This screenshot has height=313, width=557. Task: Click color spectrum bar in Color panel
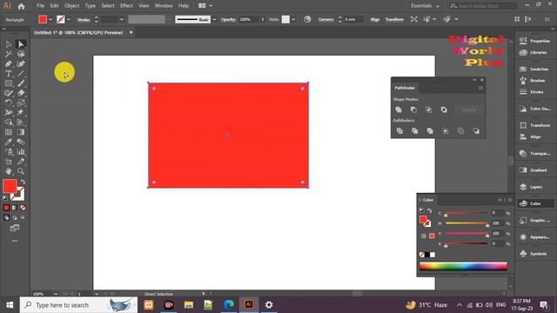click(x=463, y=266)
